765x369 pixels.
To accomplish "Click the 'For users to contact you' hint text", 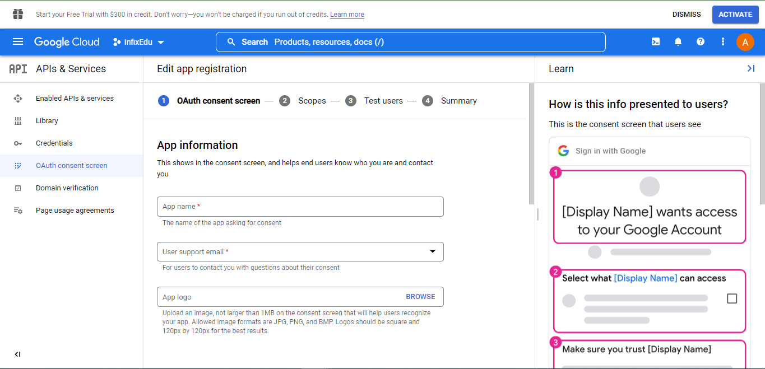I will [251, 268].
